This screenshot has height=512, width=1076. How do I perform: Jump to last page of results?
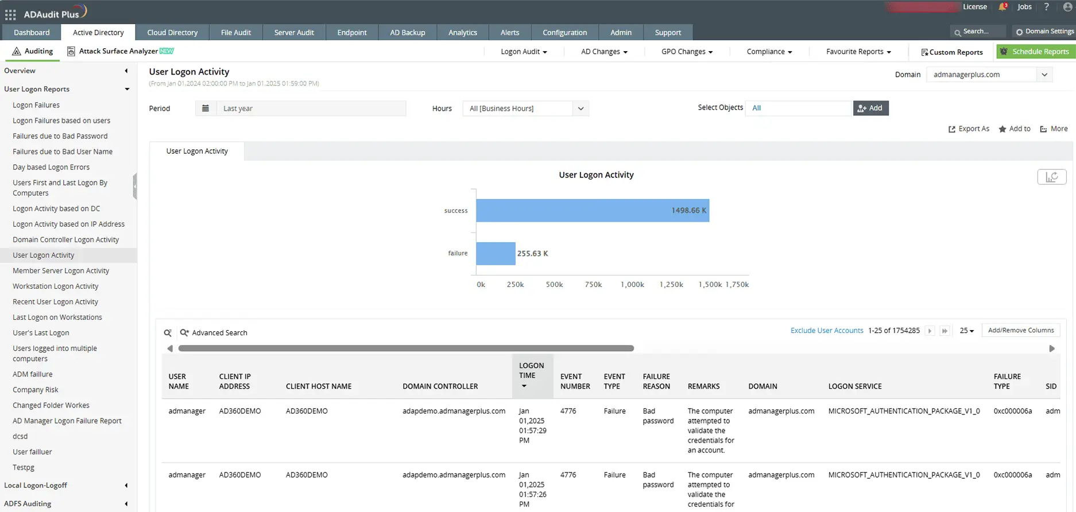(945, 331)
